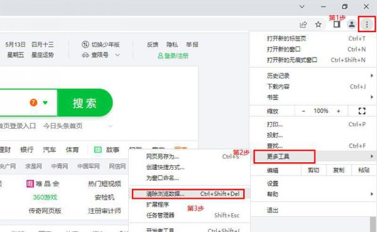Expand the History submenu
This screenshot has height=232, width=377.
(x=313, y=76)
